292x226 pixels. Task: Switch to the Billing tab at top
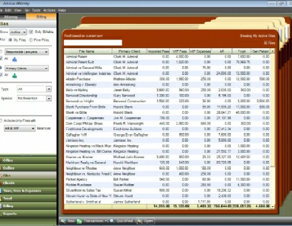41,17
